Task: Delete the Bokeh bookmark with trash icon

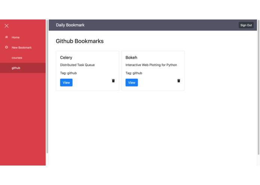Action: [178, 81]
